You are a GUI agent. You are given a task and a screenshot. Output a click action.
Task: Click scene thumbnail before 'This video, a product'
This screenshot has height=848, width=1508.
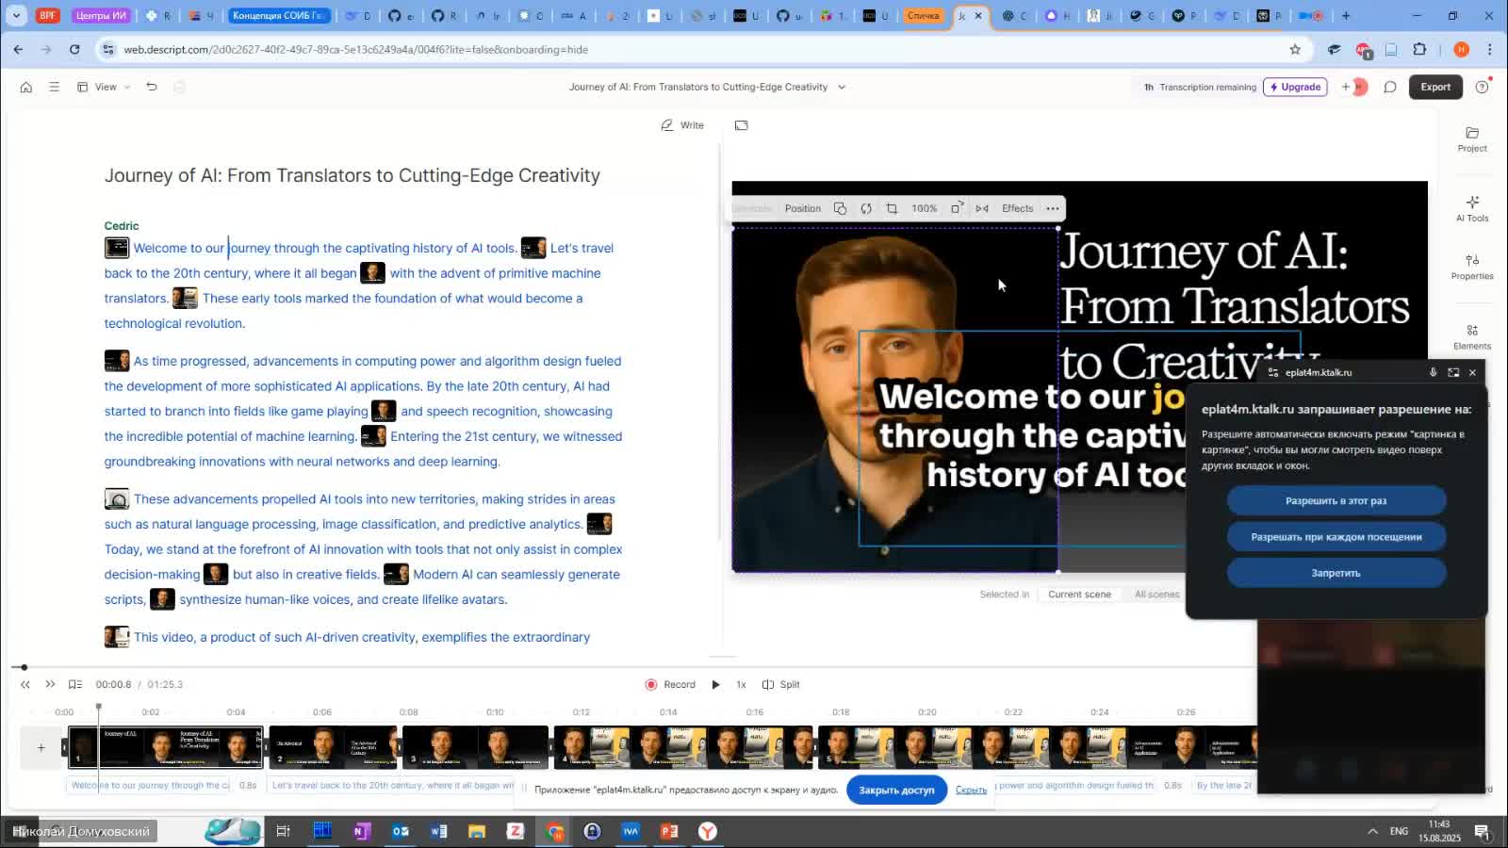(117, 637)
